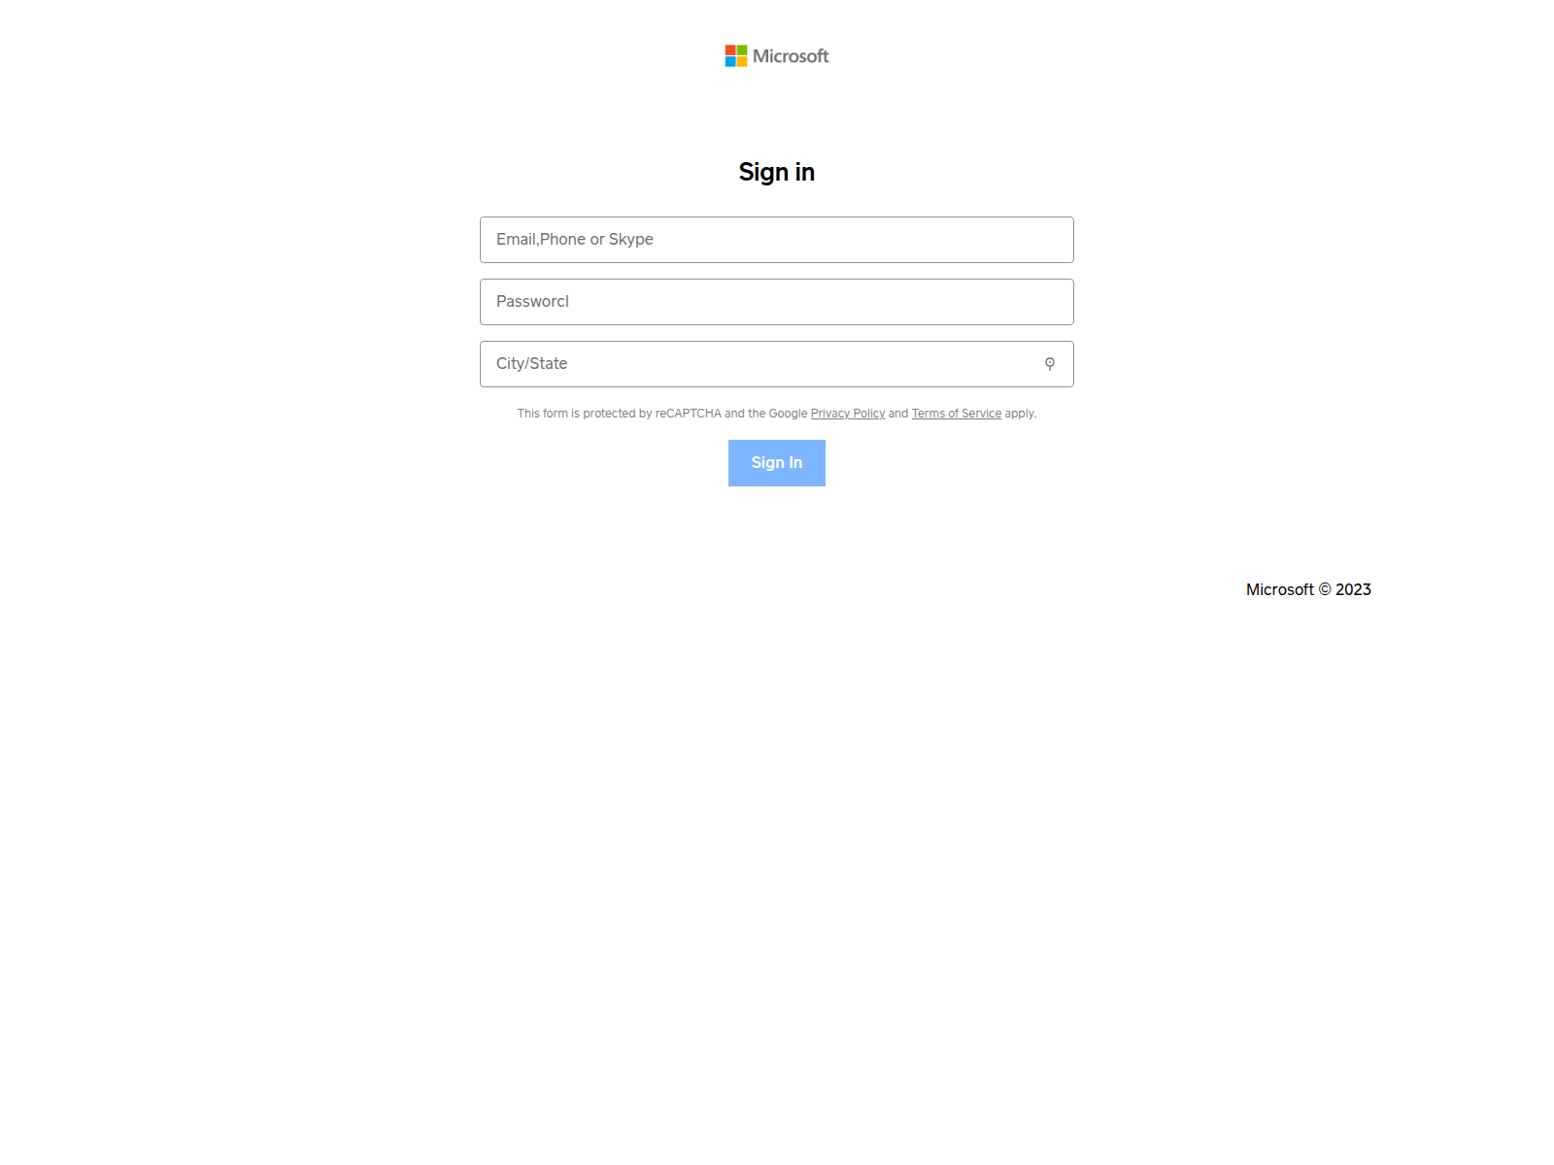Open the Privacy Policy link
This screenshot has height=1165, width=1554.
tap(848, 414)
